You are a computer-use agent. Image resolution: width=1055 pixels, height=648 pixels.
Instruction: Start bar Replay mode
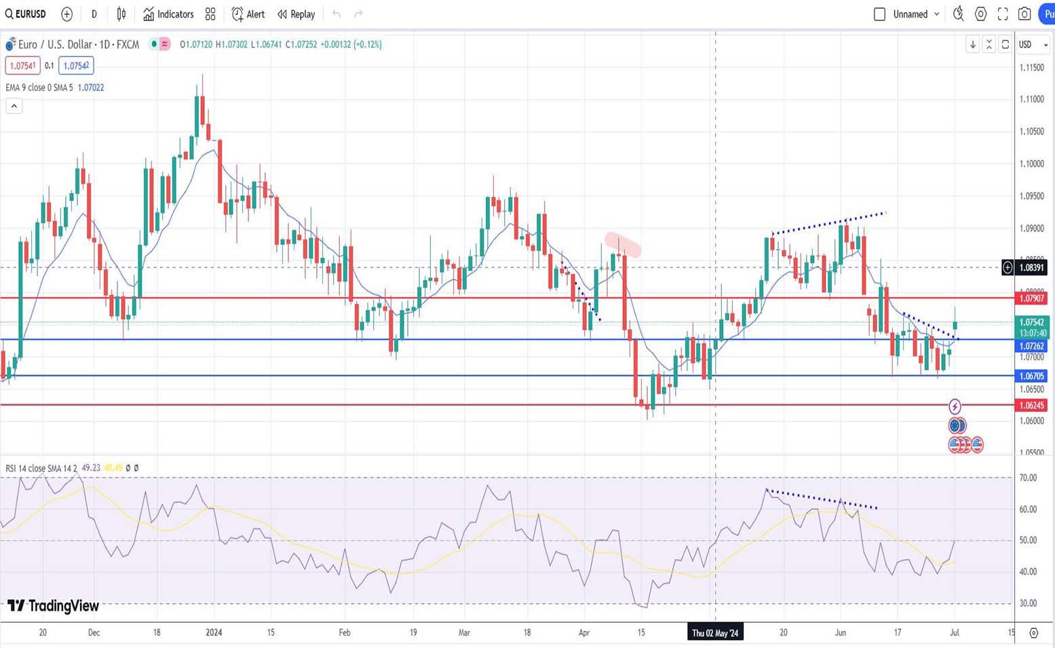click(x=296, y=14)
